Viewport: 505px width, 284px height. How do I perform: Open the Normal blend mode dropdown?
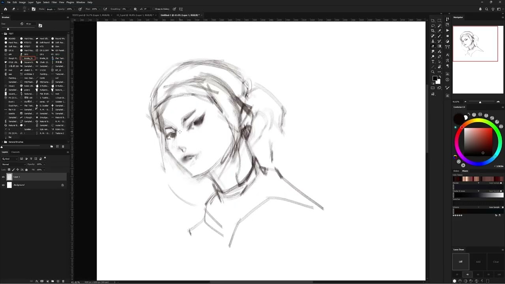13,164
